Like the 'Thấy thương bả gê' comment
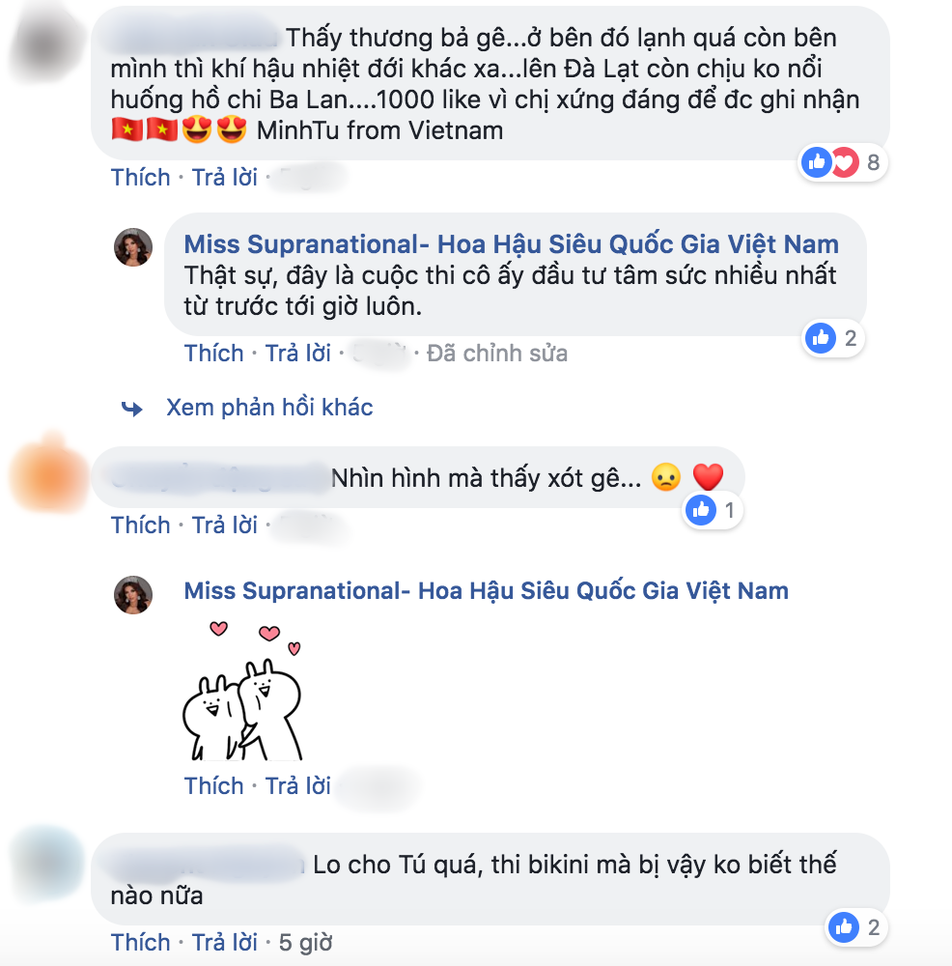952x966 pixels. [x=140, y=178]
